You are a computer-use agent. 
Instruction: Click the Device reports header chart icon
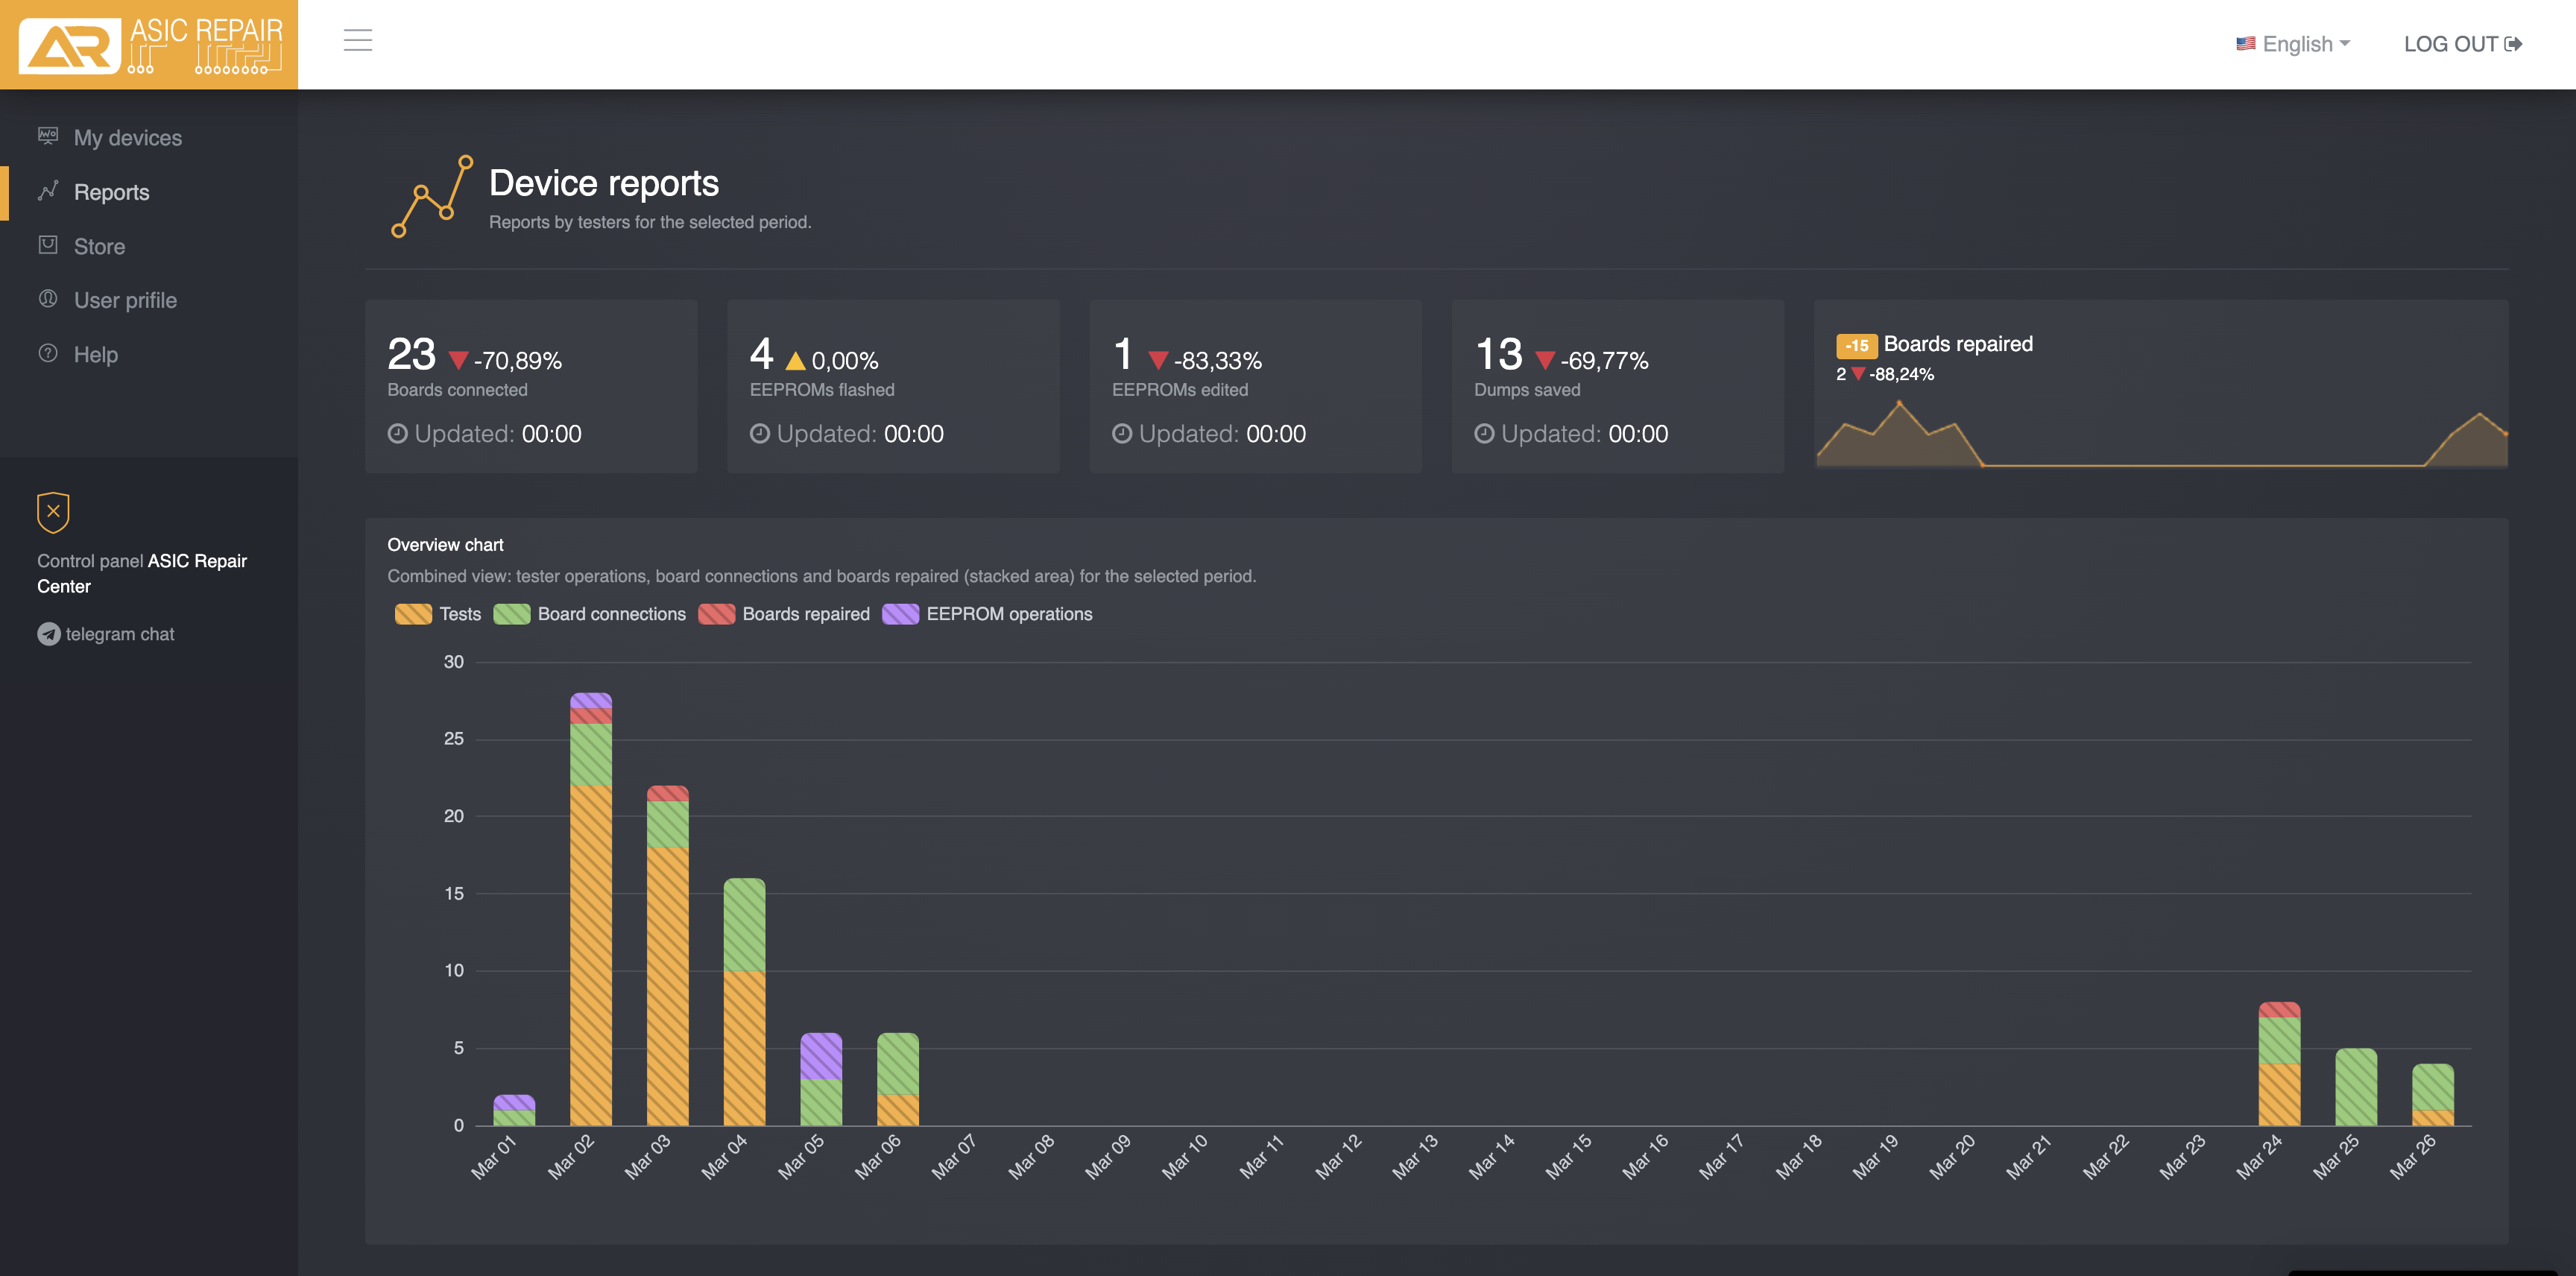(x=432, y=197)
